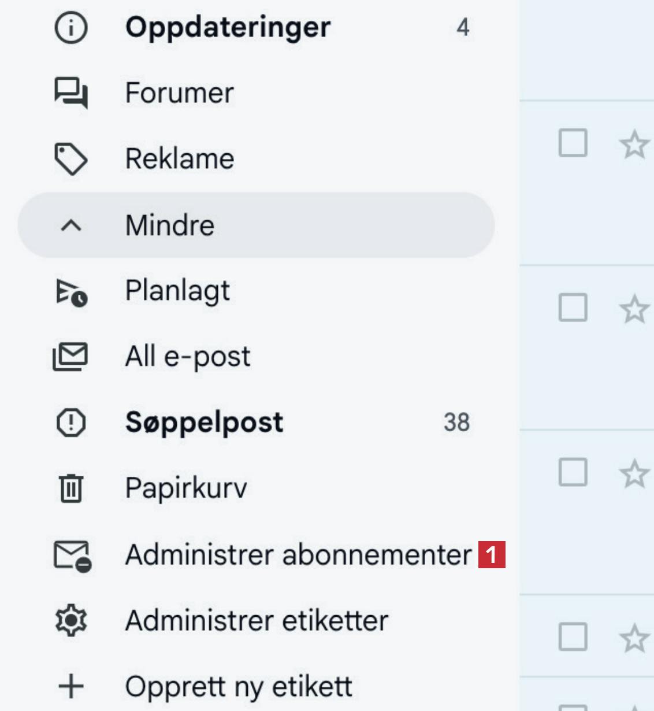Click the All e-post stacked envelope icon
The height and width of the screenshot is (711, 654).
click(x=70, y=357)
